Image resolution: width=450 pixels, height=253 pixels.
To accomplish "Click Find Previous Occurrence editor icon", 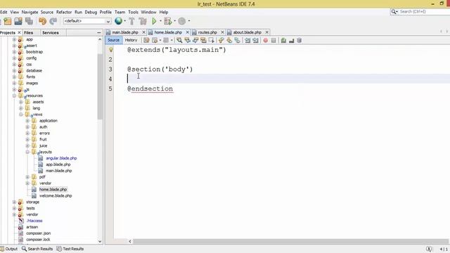I will point(188,41).
